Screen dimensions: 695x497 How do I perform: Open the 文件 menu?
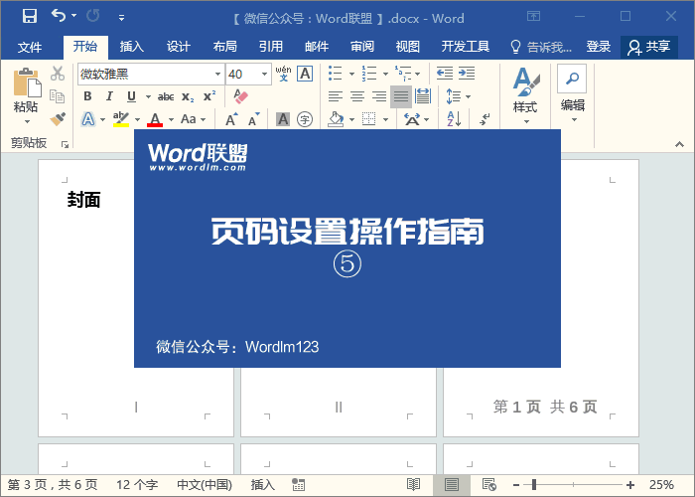coord(30,47)
